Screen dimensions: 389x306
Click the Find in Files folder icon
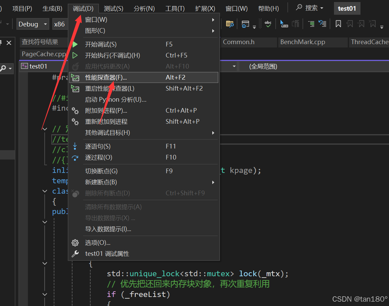pos(230,24)
